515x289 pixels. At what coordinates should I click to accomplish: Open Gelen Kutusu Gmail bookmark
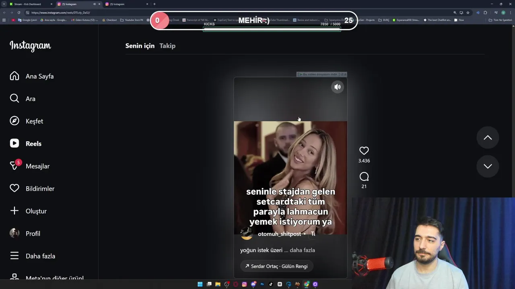(x=84, y=20)
